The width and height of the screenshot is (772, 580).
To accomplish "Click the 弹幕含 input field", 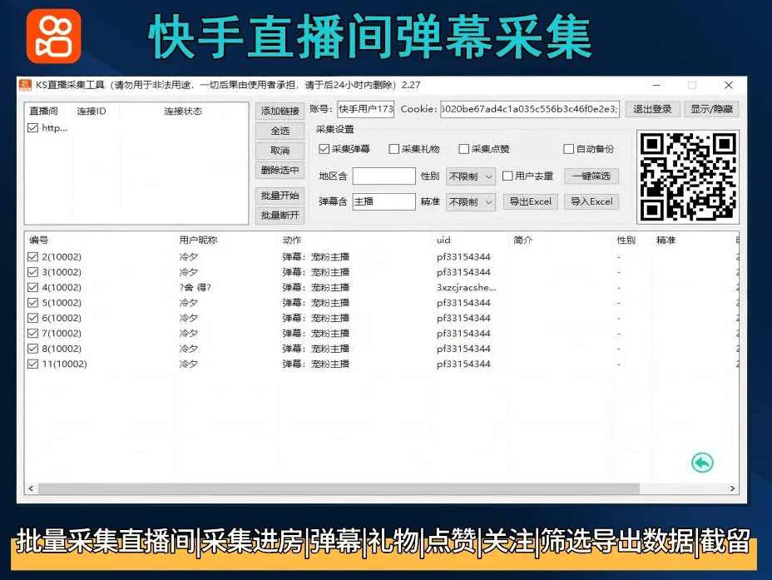I will [384, 201].
